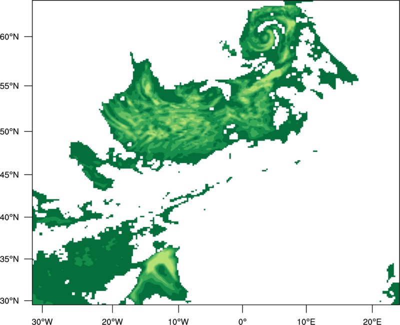400x325 pixels.
Task: Click the 10°W longitude label
Action: coord(178,321)
